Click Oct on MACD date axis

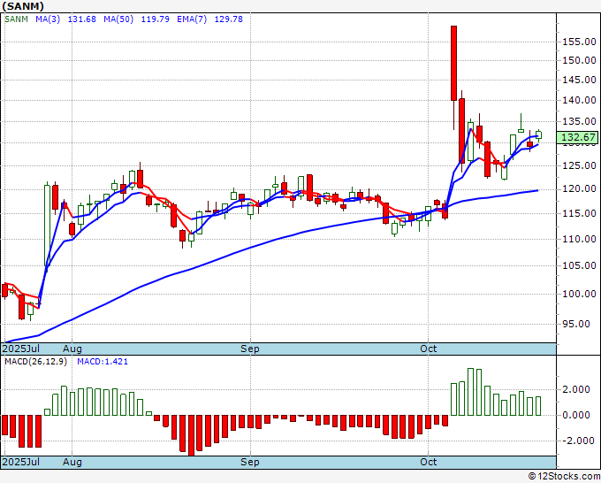click(x=428, y=462)
